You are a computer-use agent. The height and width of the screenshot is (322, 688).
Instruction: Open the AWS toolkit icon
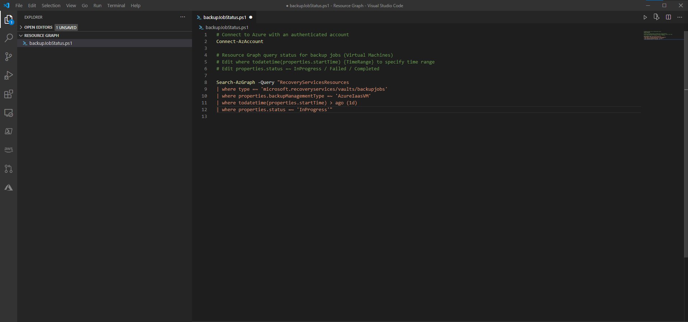coord(9,150)
